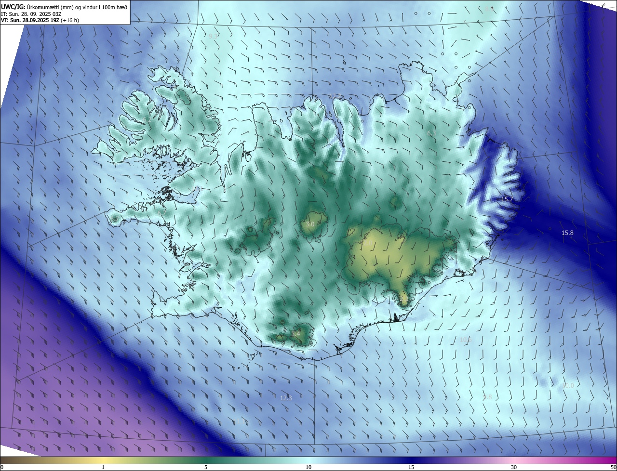
Task: Click the 9.3 value north of the Westfjords
Action: 214,36
